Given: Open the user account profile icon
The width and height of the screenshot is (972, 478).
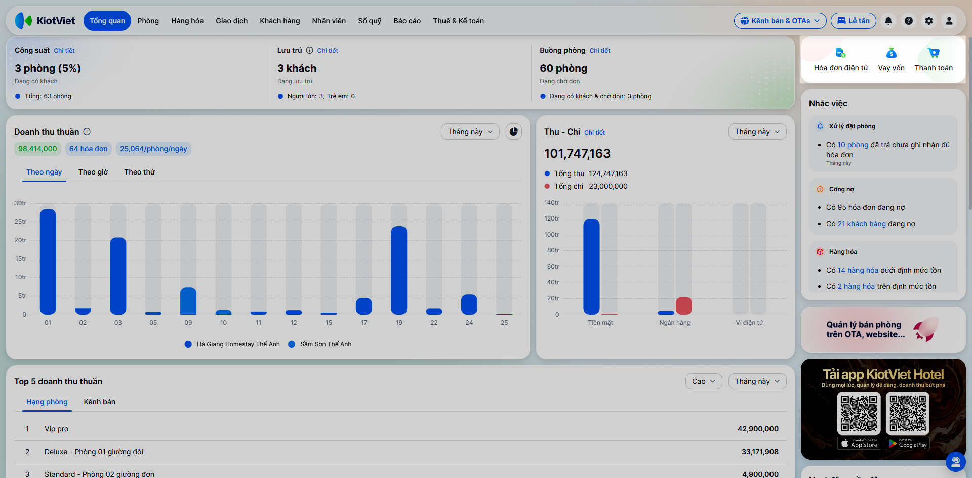Looking at the screenshot, I should click(949, 21).
